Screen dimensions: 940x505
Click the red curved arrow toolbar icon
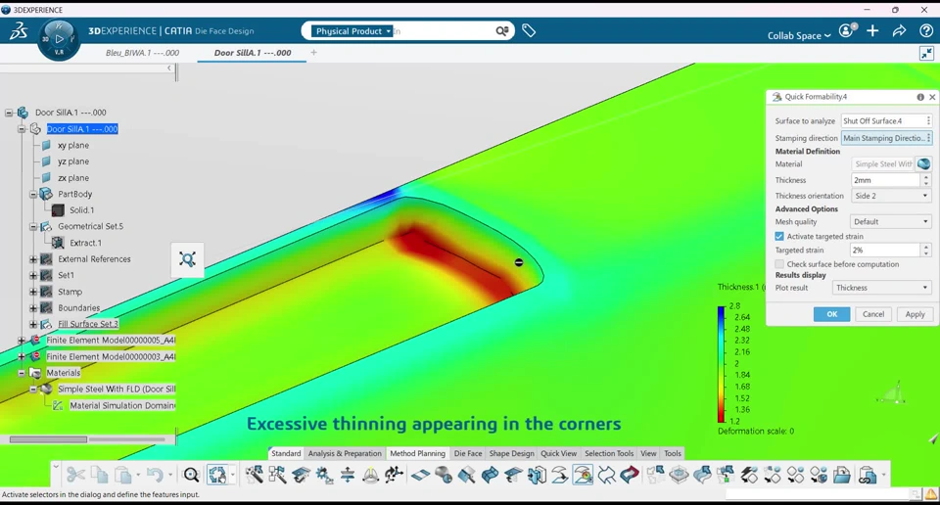point(630,475)
